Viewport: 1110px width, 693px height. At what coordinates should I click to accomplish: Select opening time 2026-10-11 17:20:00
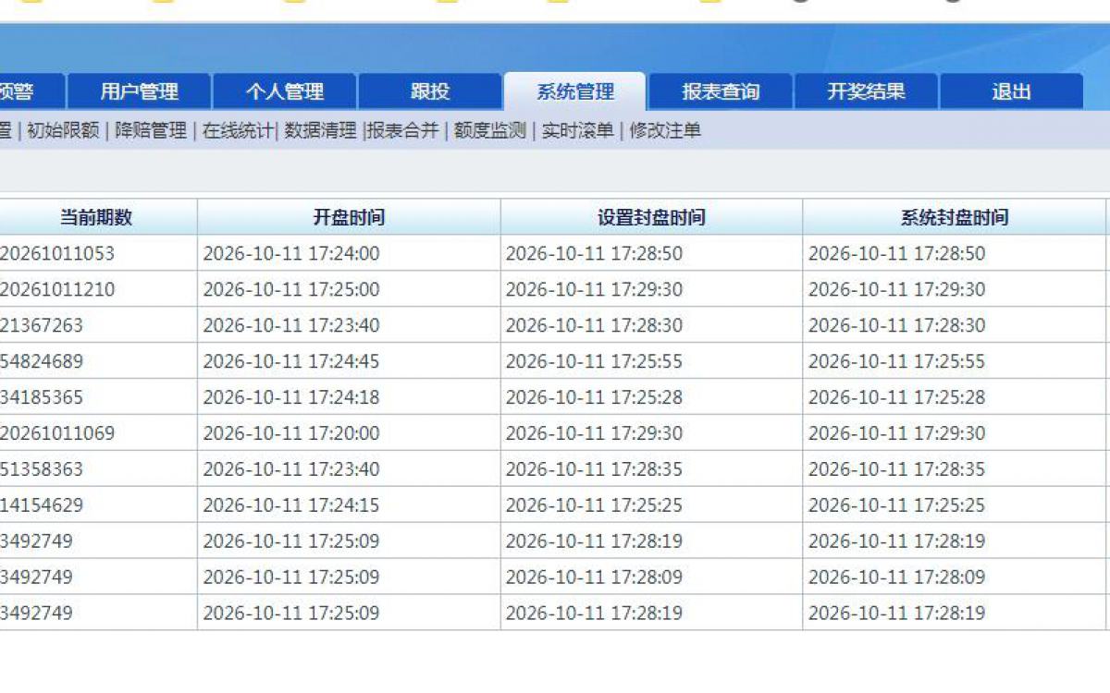point(291,433)
